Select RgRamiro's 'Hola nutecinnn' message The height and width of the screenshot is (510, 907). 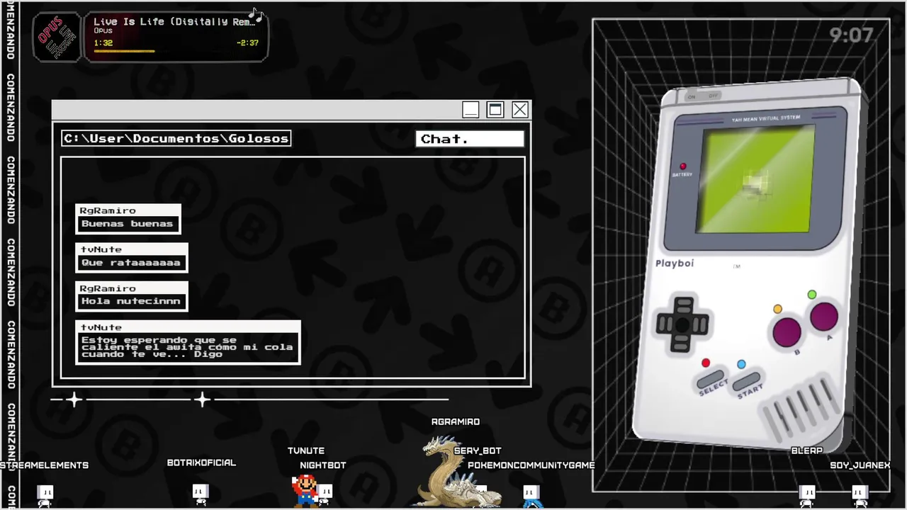coord(132,296)
